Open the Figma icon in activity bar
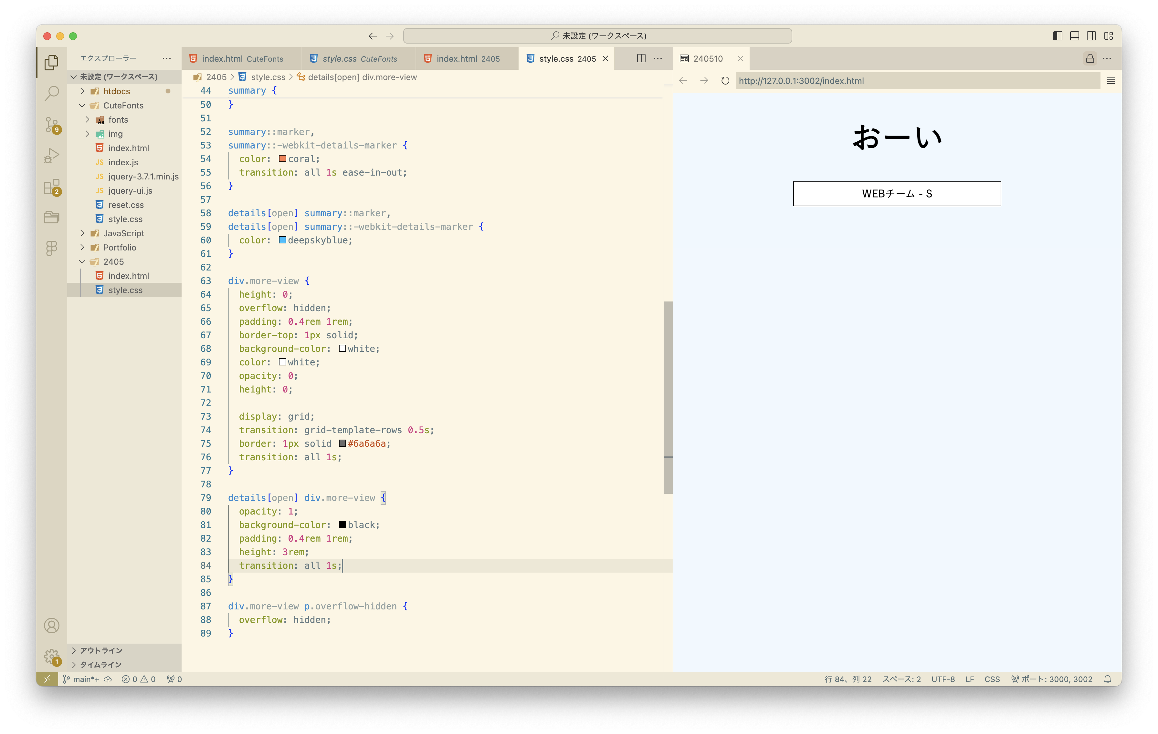This screenshot has height=734, width=1158. [x=51, y=248]
